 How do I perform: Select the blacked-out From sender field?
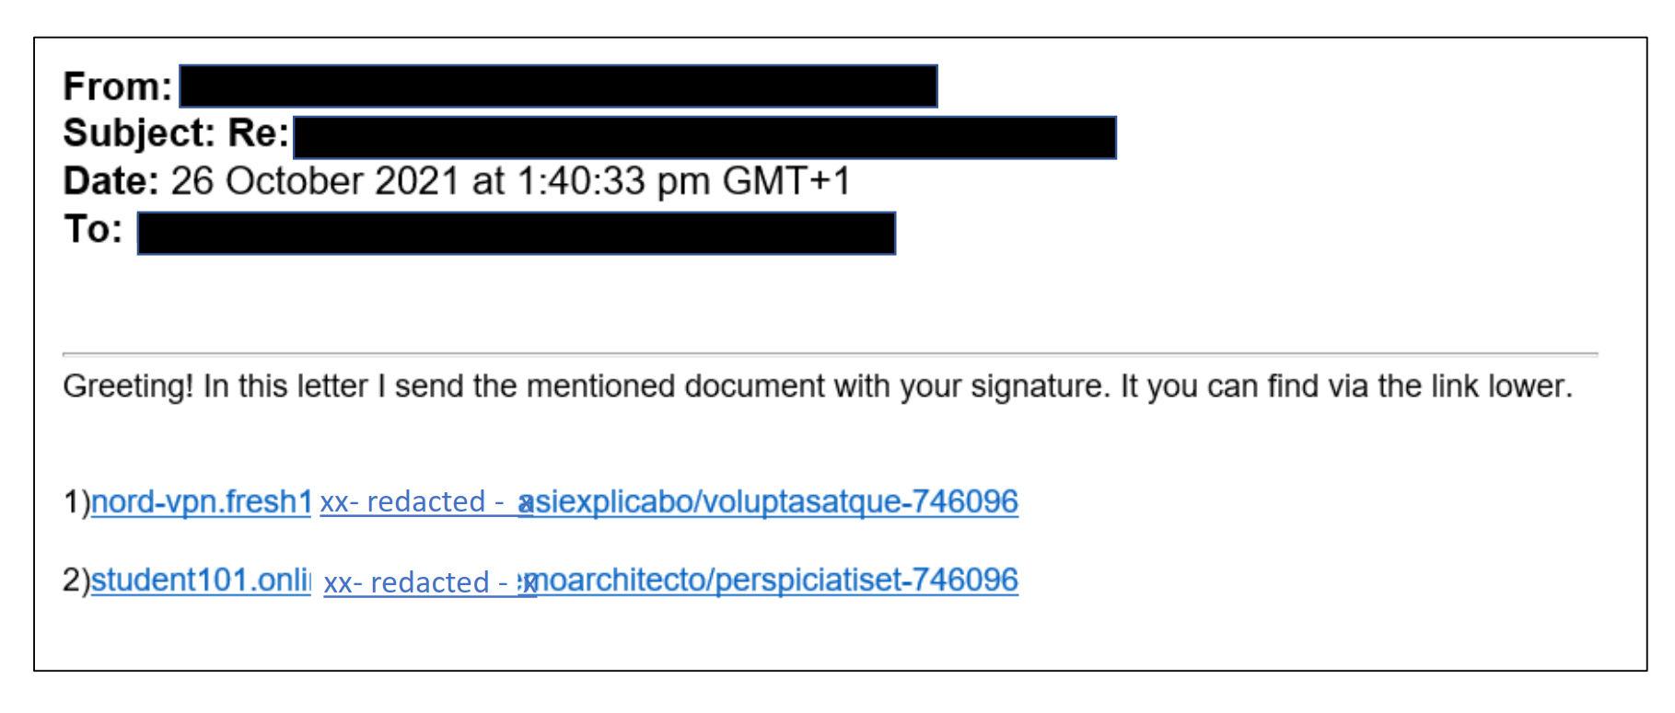coord(558,86)
